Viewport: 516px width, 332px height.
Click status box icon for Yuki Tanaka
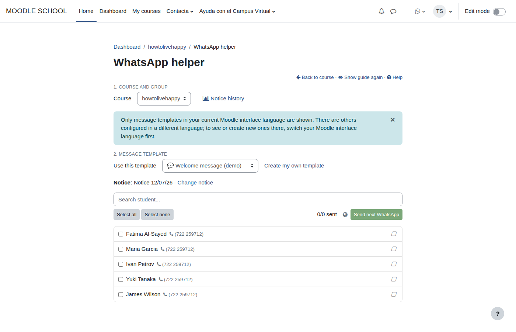pyautogui.click(x=394, y=279)
